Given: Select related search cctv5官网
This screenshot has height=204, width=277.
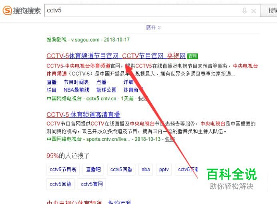Looking at the screenshot, I should click(92, 184).
